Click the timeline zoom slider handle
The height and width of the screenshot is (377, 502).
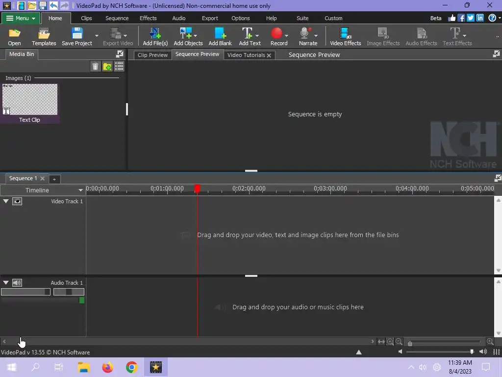pos(410,343)
